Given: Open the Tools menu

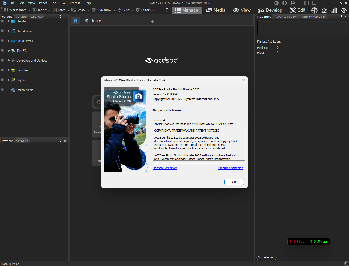Looking at the screenshot, I should 55,3.
